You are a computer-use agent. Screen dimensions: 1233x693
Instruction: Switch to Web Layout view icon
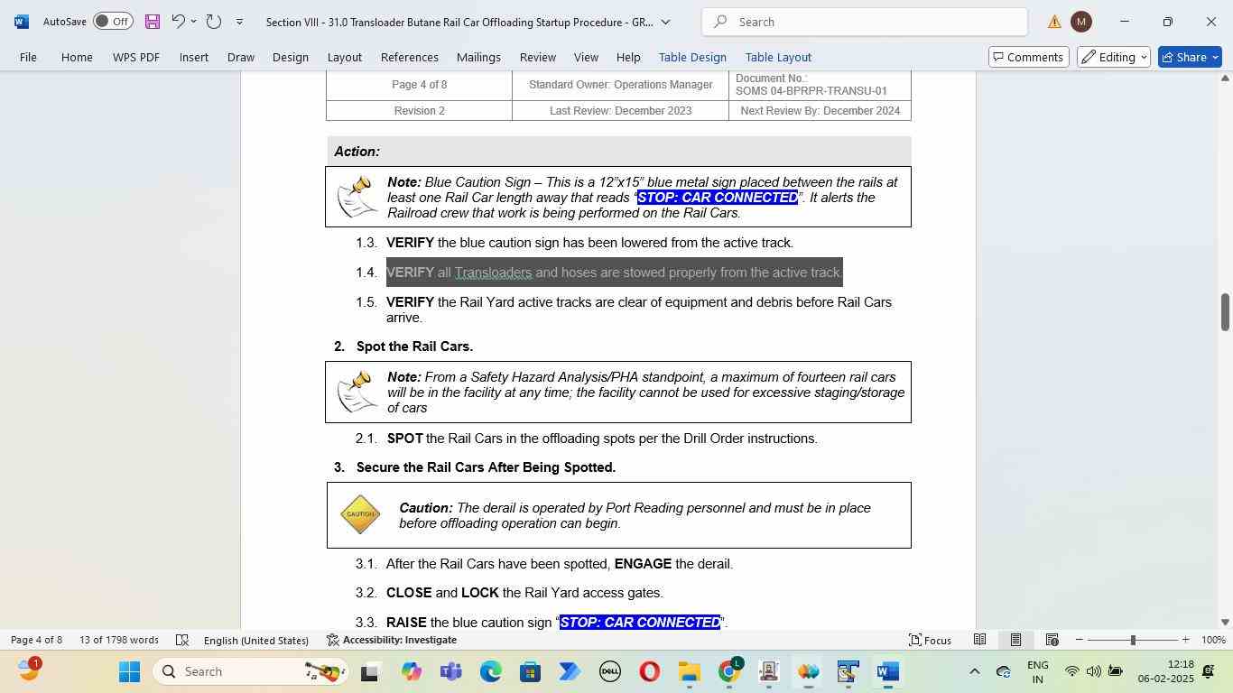point(1052,640)
